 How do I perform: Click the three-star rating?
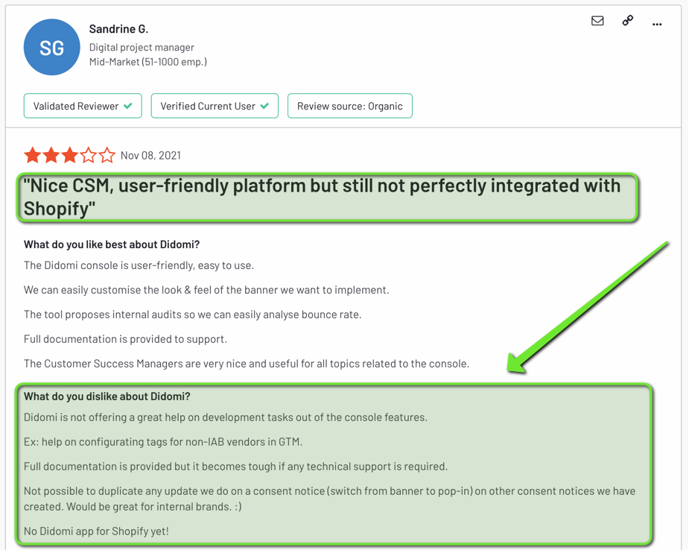point(69,156)
